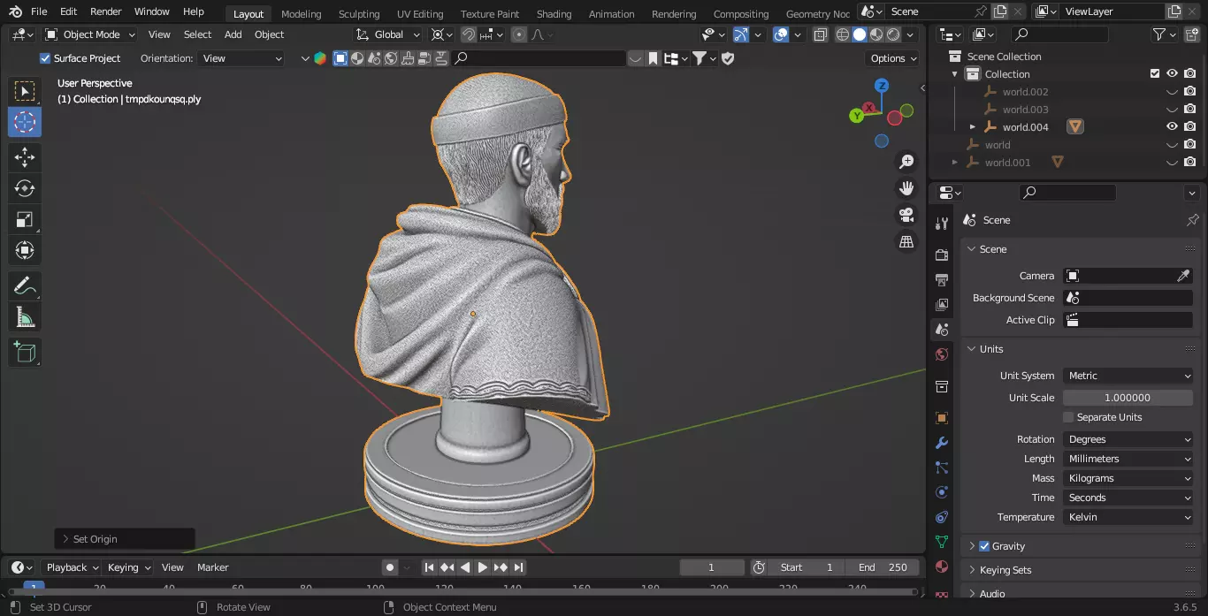Open the Unit System Metric dropdown
1208x616 pixels.
[x=1128, y=376]
